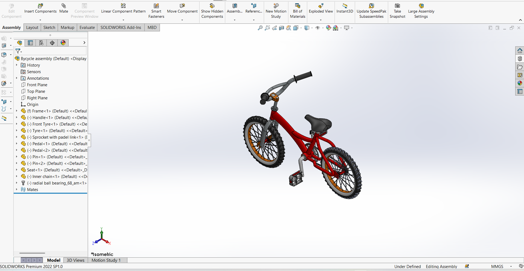Expand the Frame<1> component node
The image size is (524, 271).
[x=17, y=111]
